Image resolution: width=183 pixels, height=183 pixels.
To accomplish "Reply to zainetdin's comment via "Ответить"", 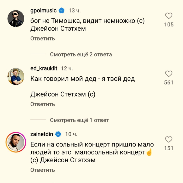I will point(43,170).
